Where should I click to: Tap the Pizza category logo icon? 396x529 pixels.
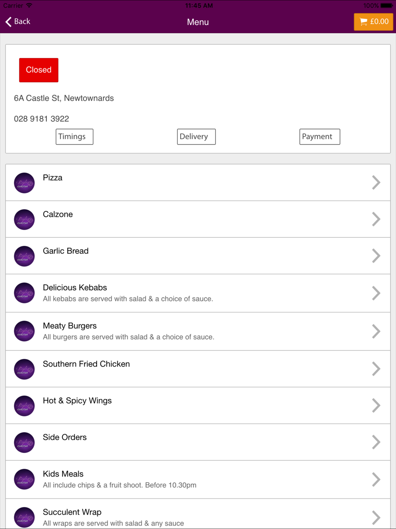(24, 183)
